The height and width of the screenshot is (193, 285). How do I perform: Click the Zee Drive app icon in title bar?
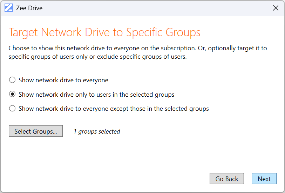[9, 8]
